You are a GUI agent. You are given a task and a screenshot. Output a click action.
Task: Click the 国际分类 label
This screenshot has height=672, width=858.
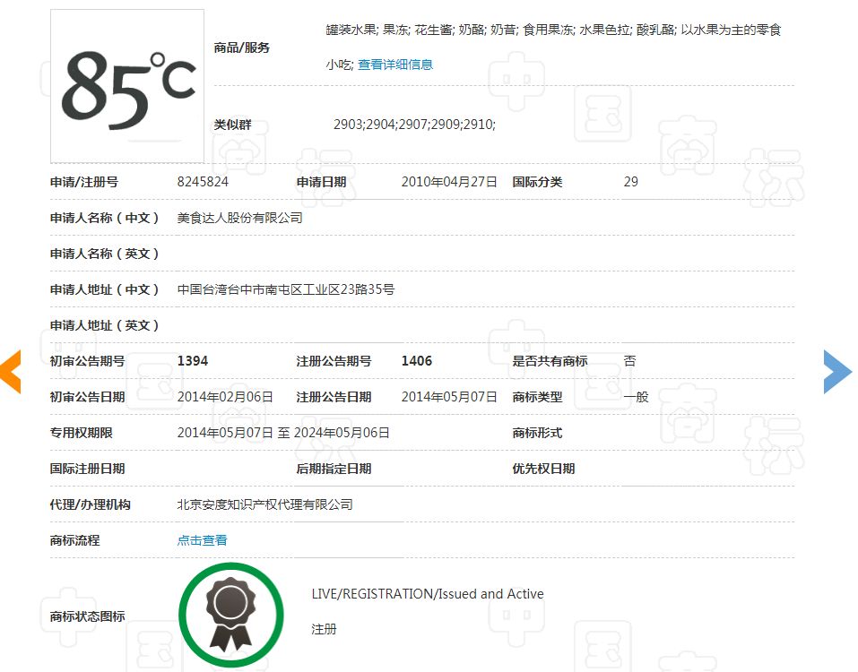[x=537, y=182]
